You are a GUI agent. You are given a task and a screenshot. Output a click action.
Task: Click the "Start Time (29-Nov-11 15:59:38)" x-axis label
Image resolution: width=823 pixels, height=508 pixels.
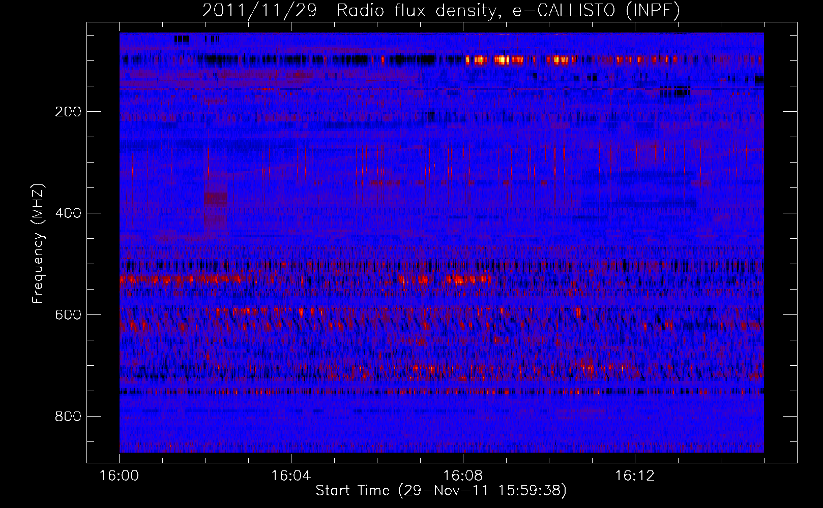tap(441, 491)
